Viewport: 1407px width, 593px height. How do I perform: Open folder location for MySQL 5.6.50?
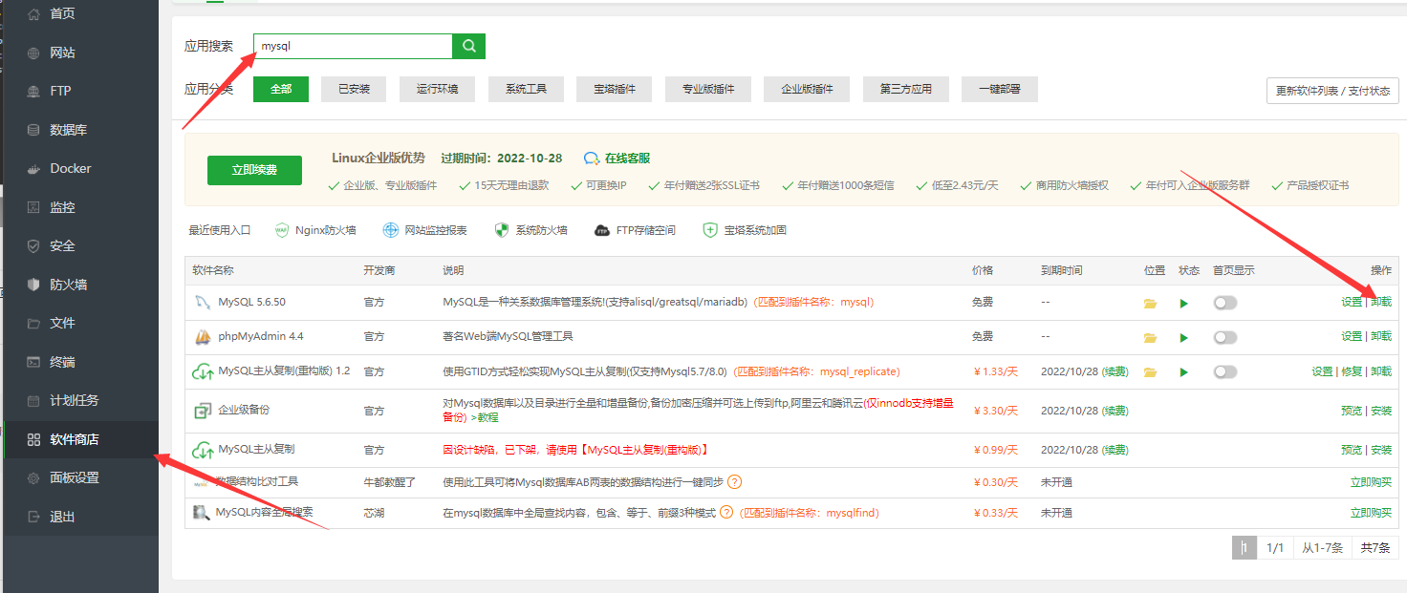coord(1151,303)
